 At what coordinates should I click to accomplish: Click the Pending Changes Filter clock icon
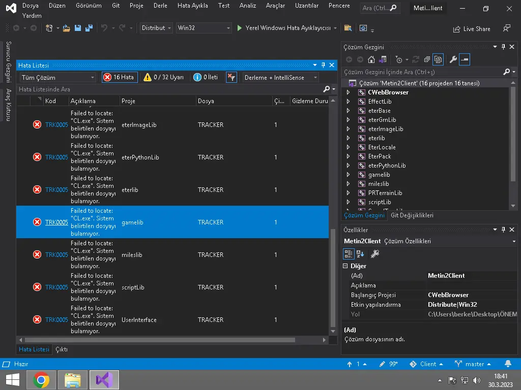pos(399,60)
